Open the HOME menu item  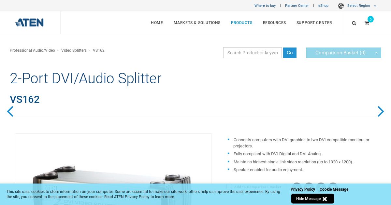point(157,23)
